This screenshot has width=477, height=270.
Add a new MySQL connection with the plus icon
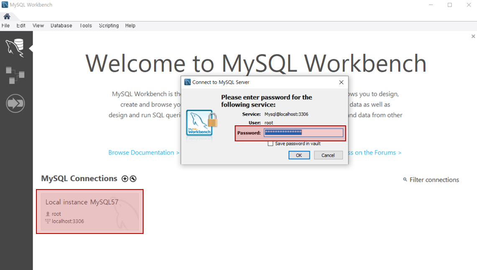coord(125,179)
